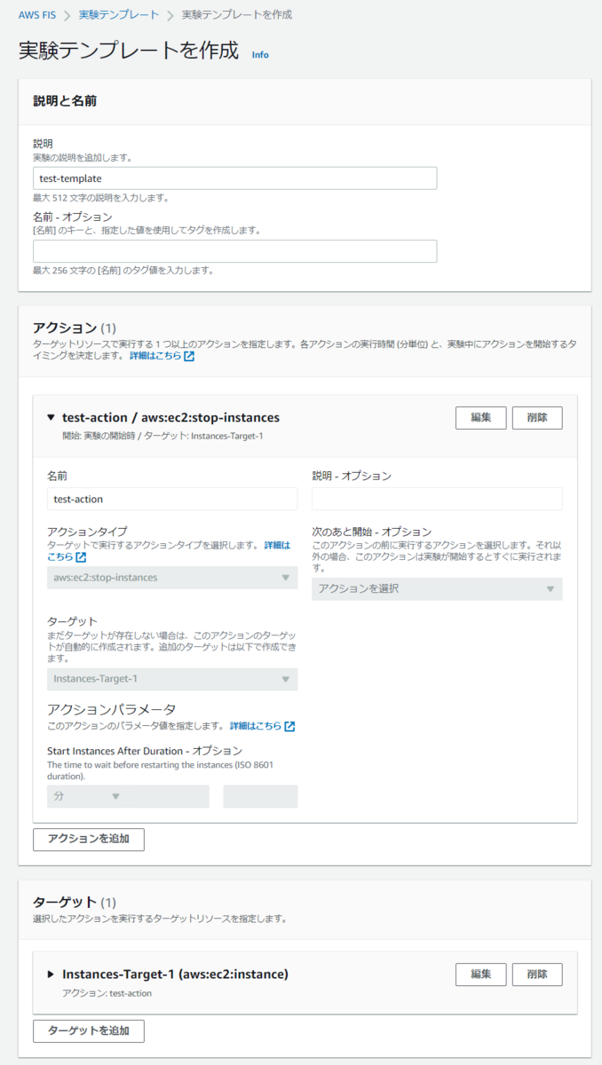Click action 名前 field with test-action
Viewport: 602px width, 1065px height.
tap(172, 499)
